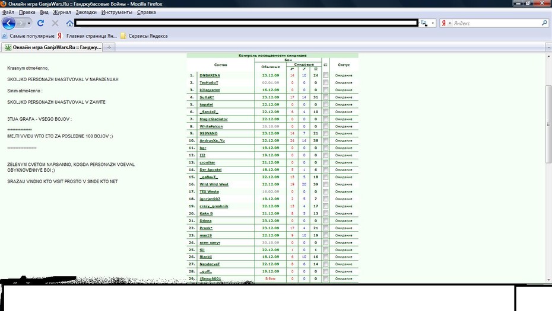Tick the checkbox in kapatel row
Image resolution: width=552 pixels, height=311 pixels.
coord(325,104)
